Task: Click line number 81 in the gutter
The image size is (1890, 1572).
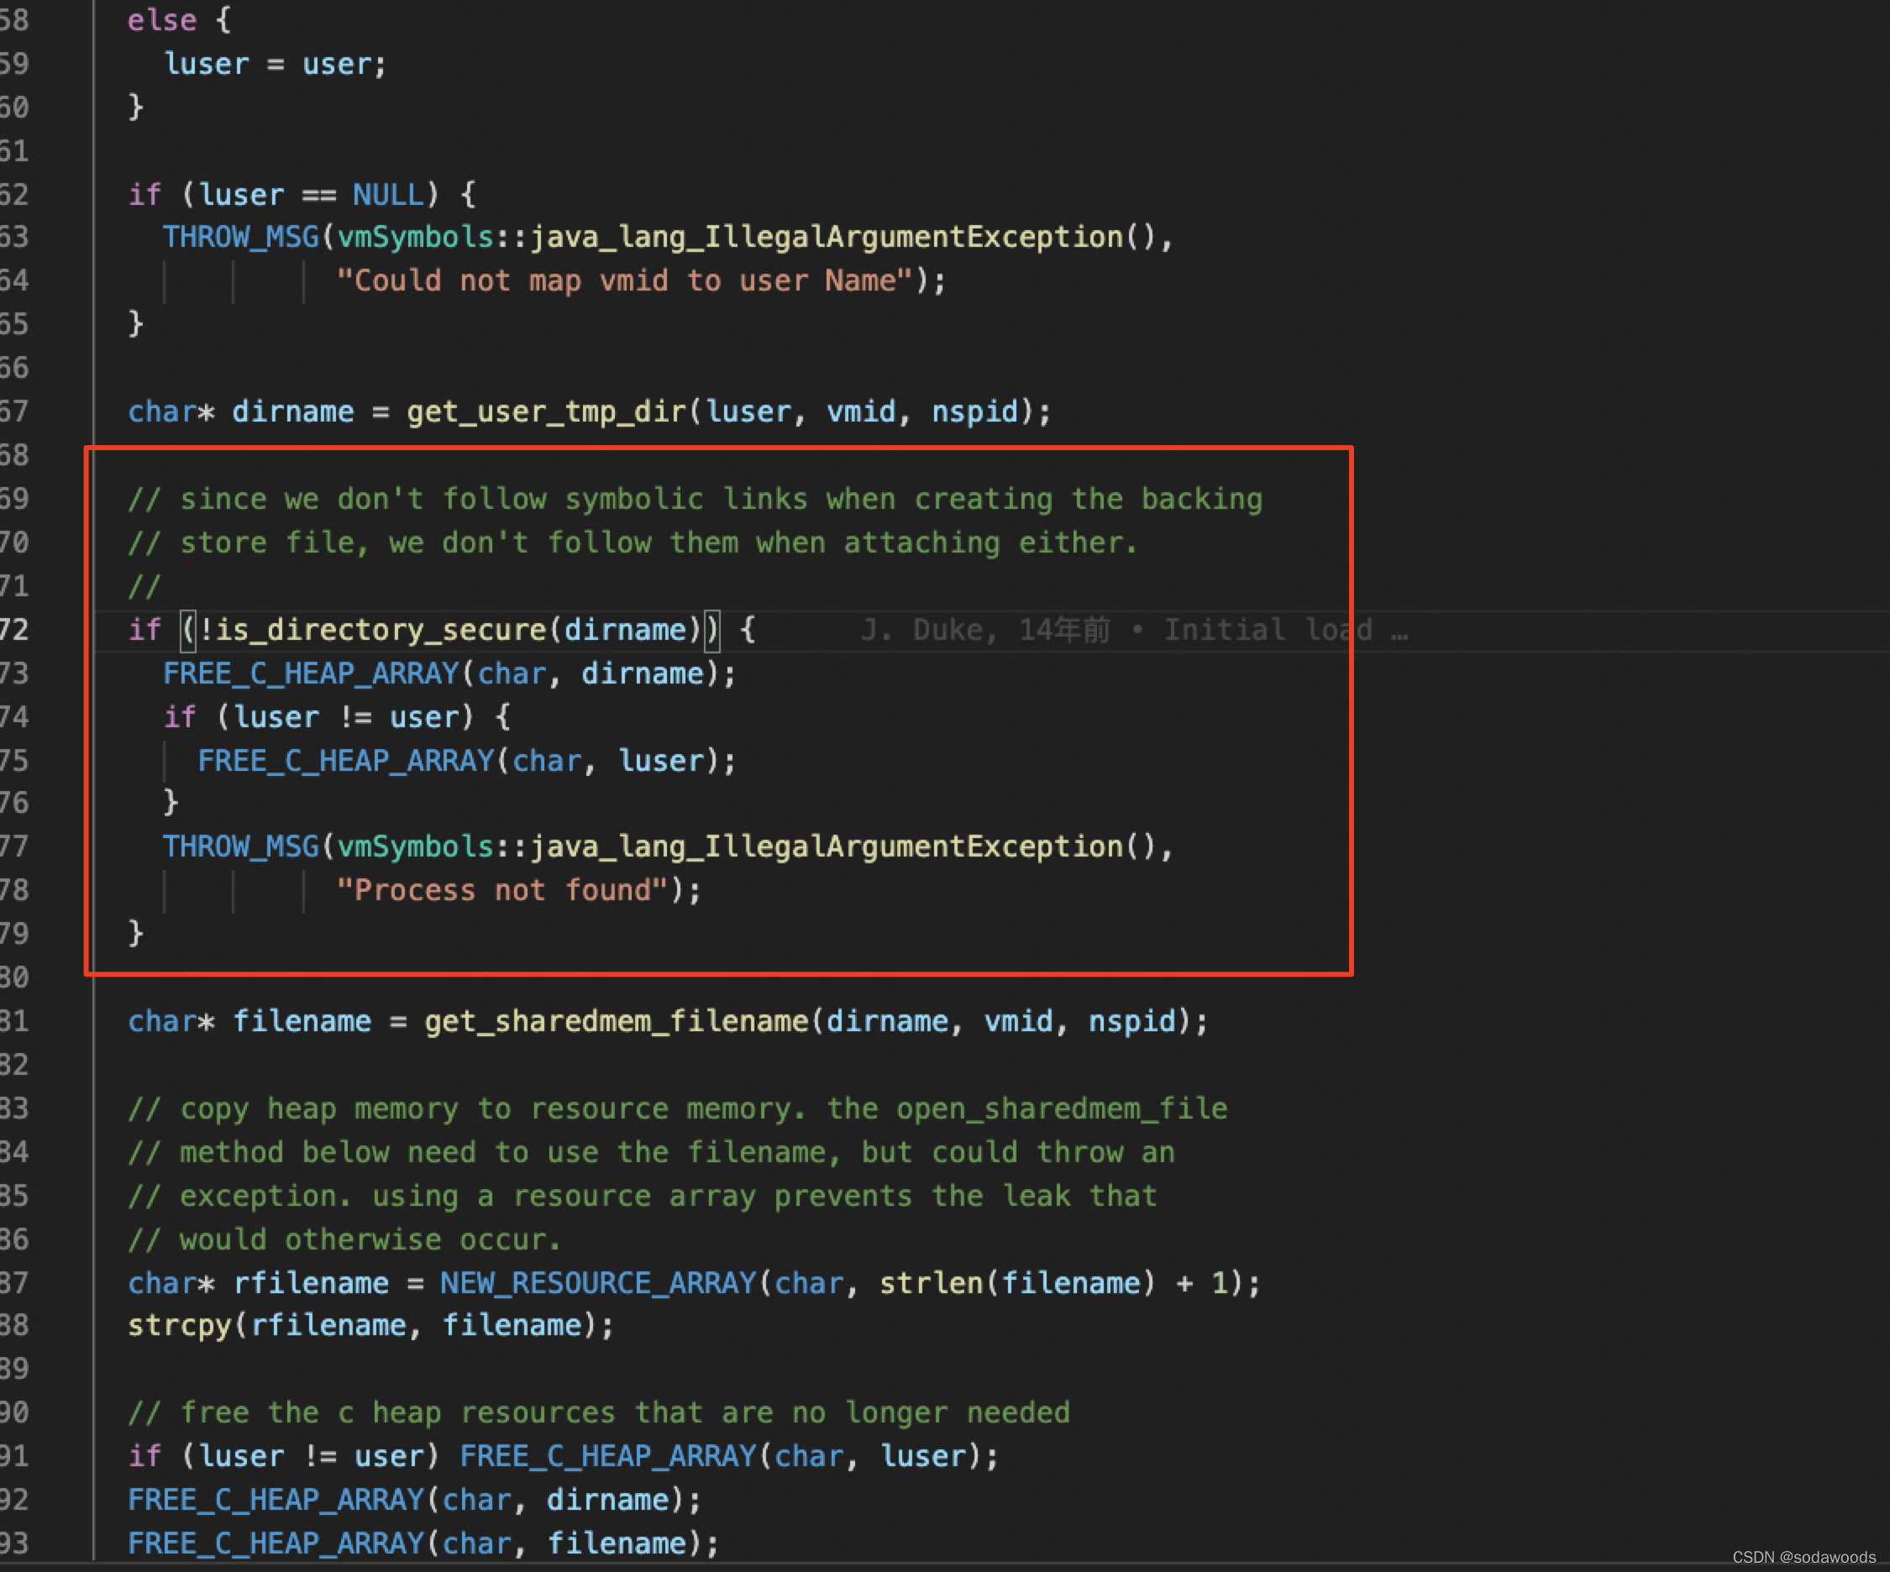Action: tap(14, 1021)
